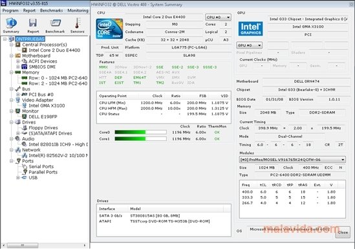Click the scrollbar right arrow in tree panel

(x=85, y=245)
